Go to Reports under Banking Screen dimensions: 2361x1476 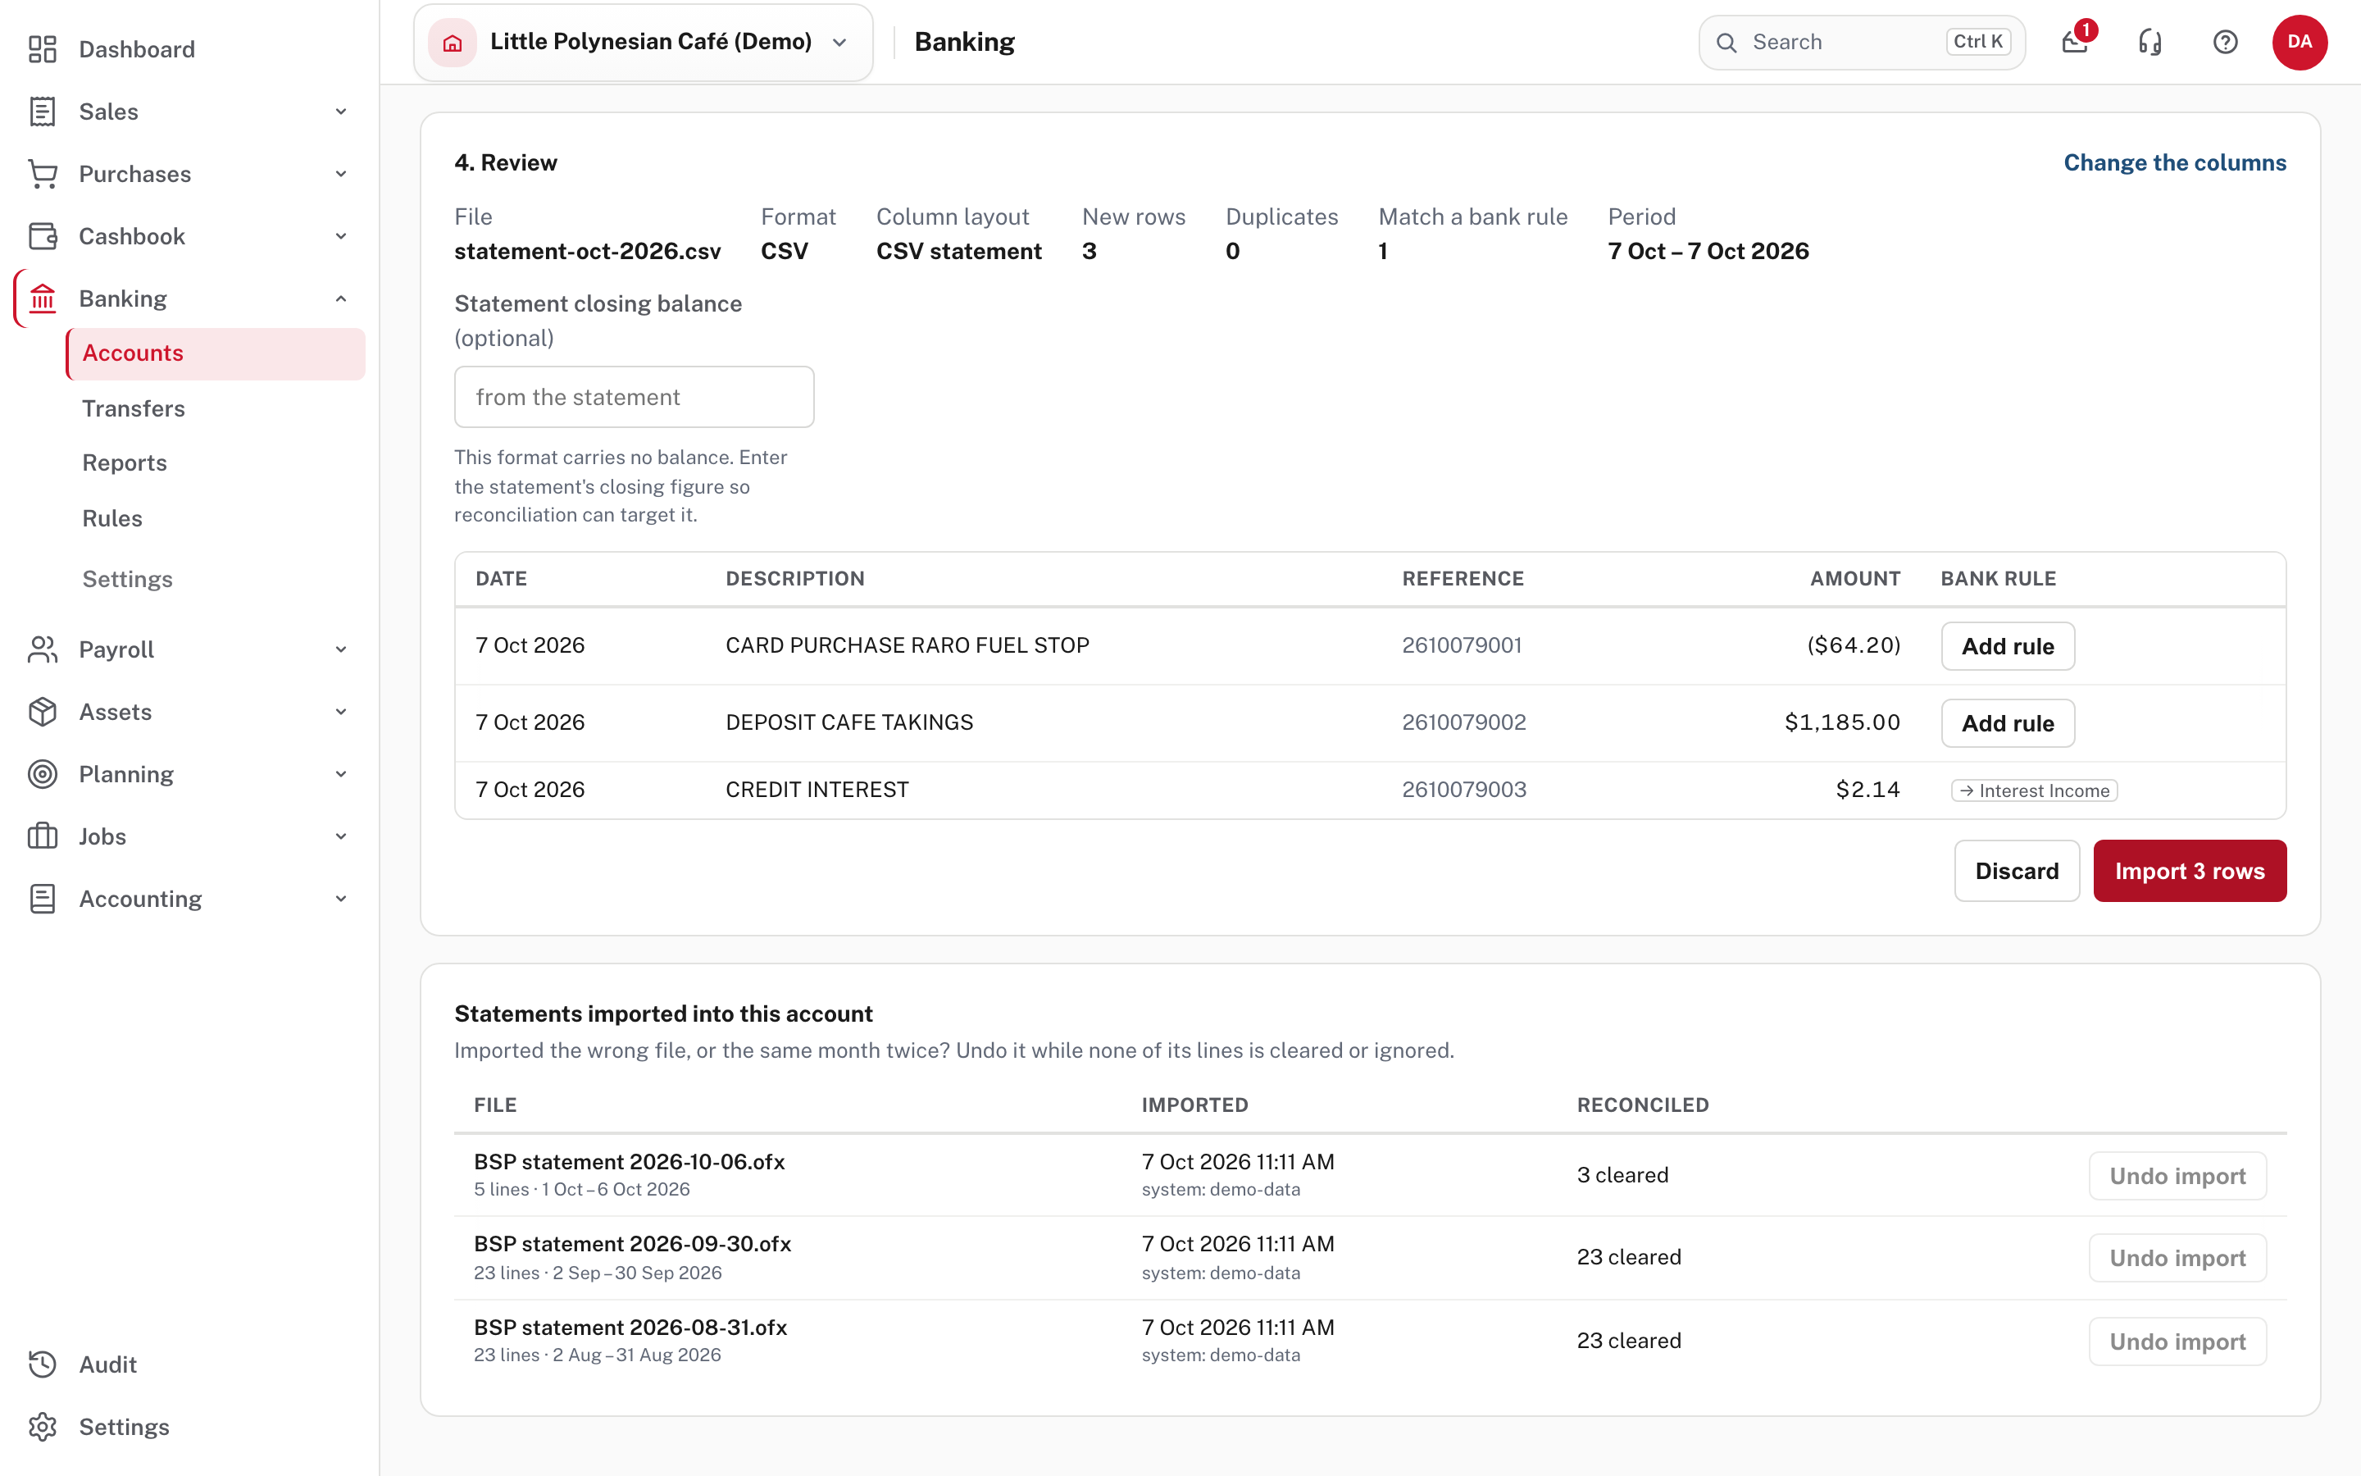pyautogui.click(x=125, y=462)
